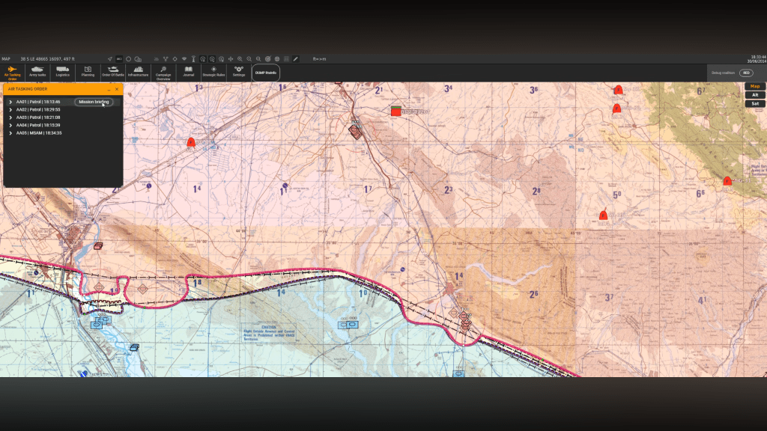Open the Campaign Overview
The width and height of the screenshot is (767, 431).
point(163,72)
